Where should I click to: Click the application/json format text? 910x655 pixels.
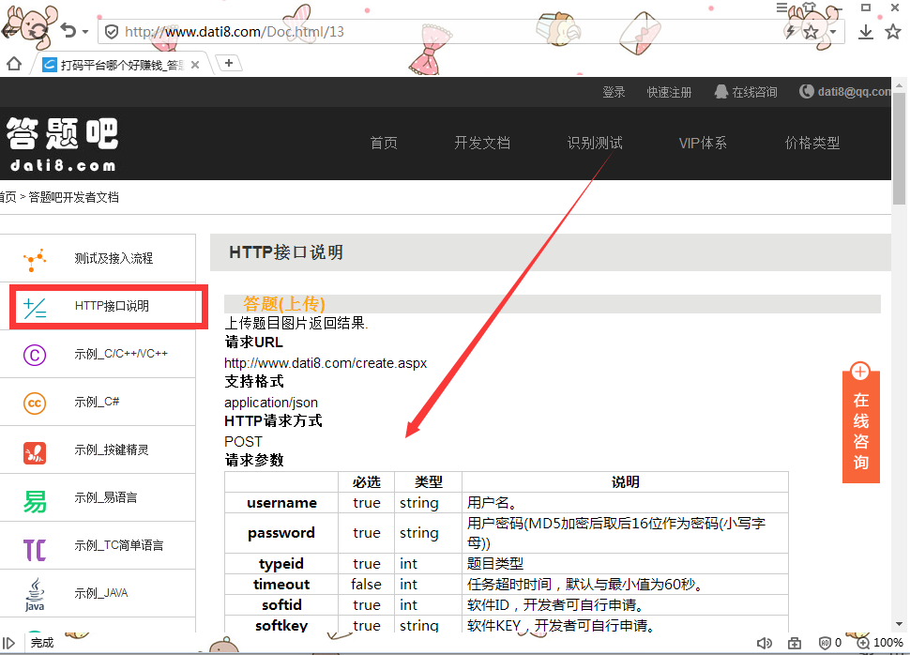coord(271,403)
